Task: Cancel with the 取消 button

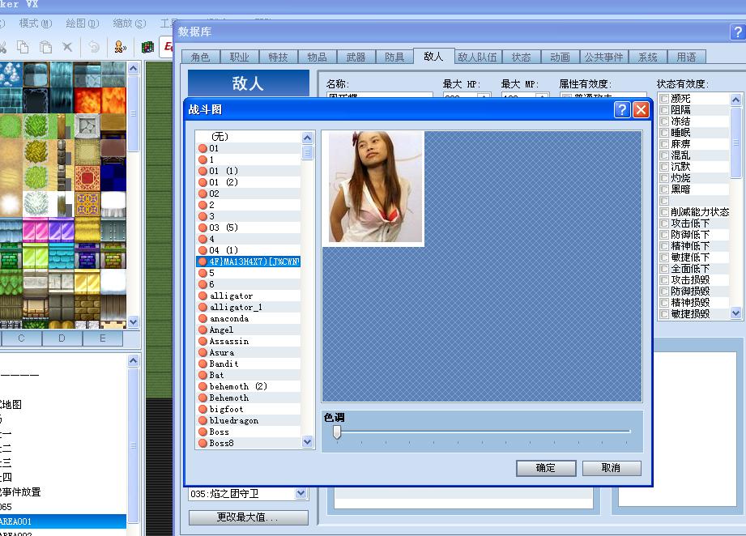Action: 612,468
